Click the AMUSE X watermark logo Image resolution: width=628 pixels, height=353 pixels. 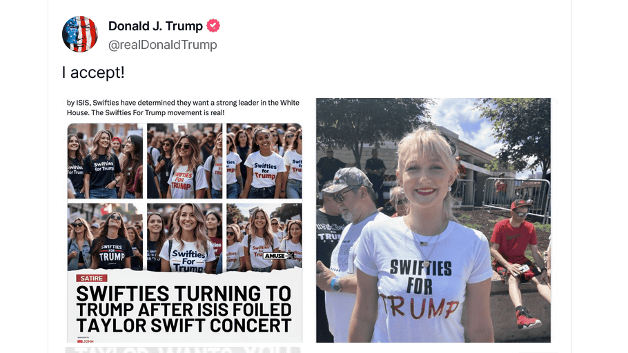point(279,256)
